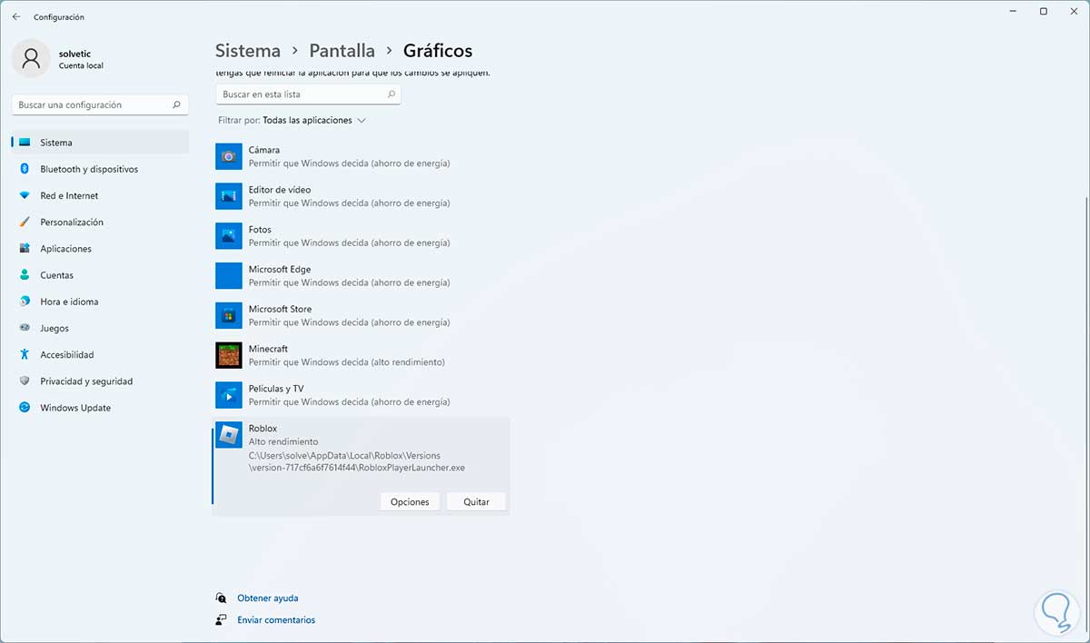
Task: Click the Cámara app icon
Action: [x=229, y=156]
